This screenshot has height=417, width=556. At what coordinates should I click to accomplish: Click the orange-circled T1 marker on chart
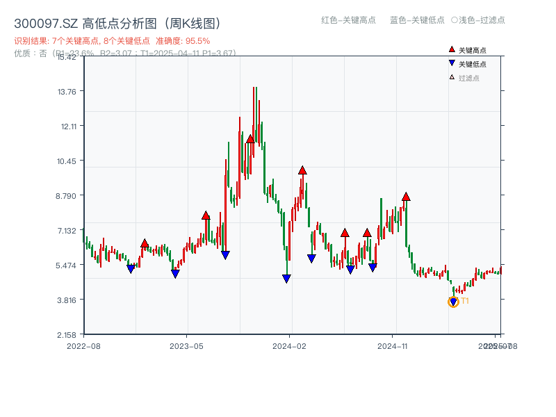(452, 300)
